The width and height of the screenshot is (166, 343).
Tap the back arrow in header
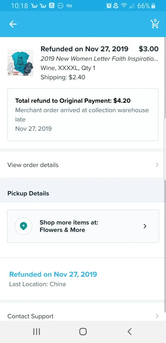(13, 24)
